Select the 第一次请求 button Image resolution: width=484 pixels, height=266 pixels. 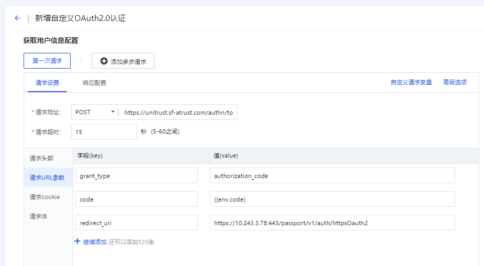(47, 61)
